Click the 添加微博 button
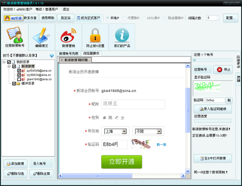 coord(15,164)
